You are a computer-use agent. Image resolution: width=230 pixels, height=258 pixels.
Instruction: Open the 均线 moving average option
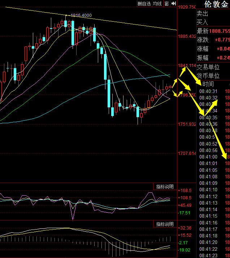tap(157, 4)
